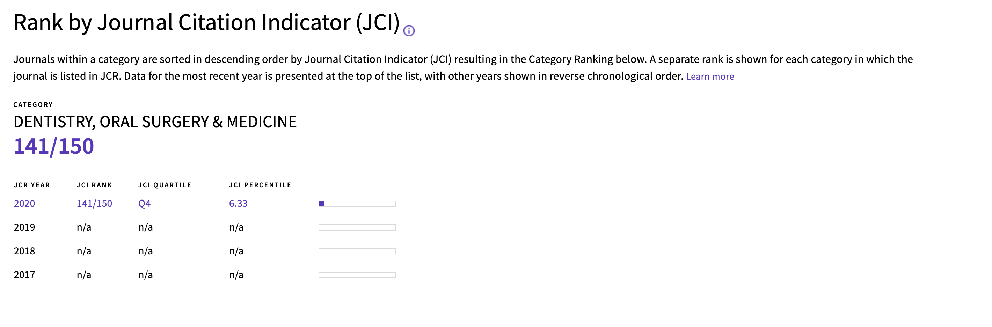Follow the Learn more link
Image resolution: width=992 pixels, height=327 pixels.
[710, 76]
